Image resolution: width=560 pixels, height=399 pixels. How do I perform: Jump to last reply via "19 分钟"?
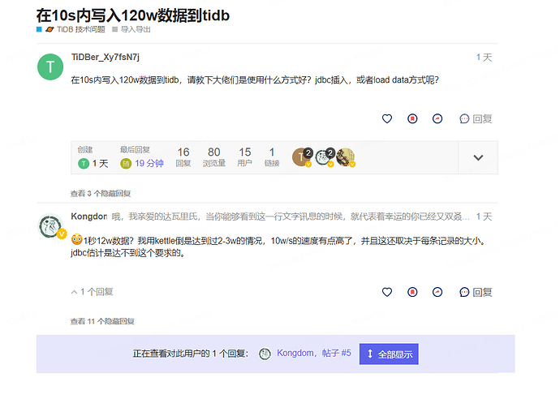tap(149, 163)
